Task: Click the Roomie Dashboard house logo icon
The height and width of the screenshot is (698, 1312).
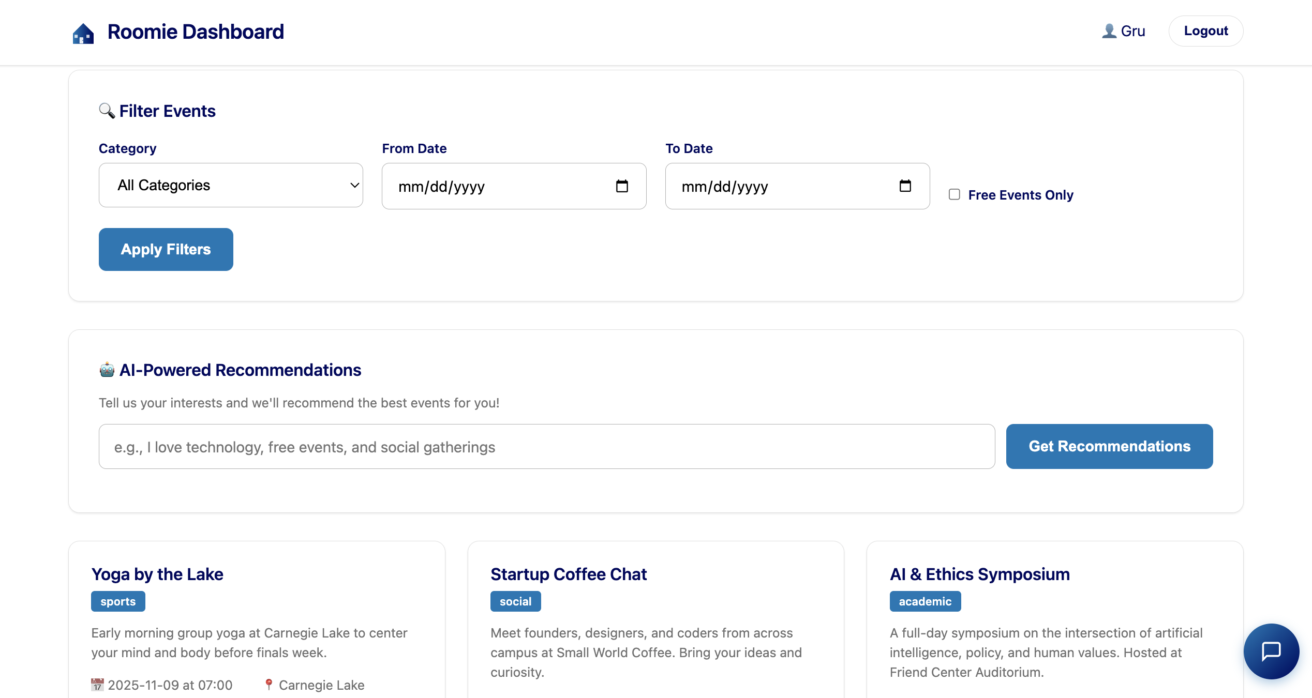Action: click(x=83, y=33)
